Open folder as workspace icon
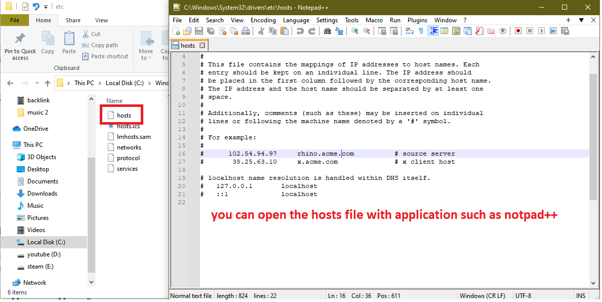Viewport: 602px width, 302px height. [x=491, y=31]
